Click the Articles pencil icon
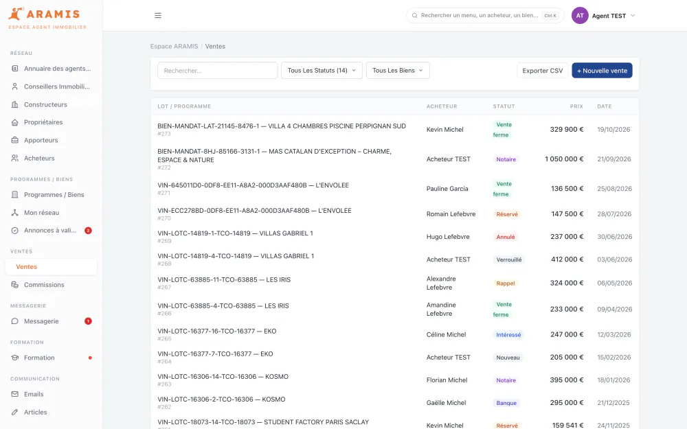 (15, 412)
